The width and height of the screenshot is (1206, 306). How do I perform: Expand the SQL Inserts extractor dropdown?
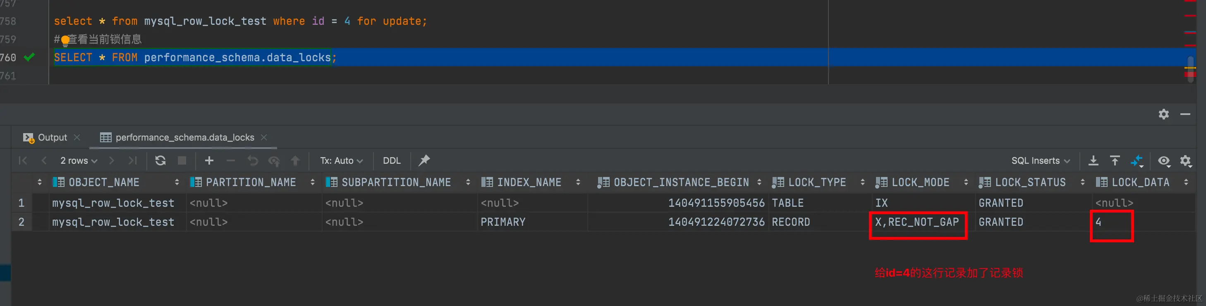point(1040,160)
